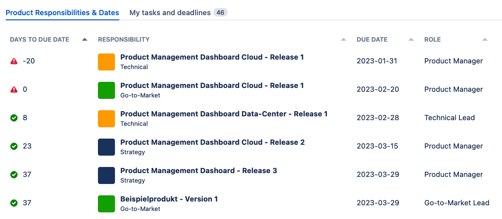This screenshot has width=502, height=219.
Task: Click the red warning icon beside -20 days
Action: coord(14,61)
